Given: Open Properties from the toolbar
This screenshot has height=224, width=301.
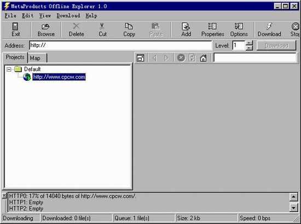Looking at the screenshot, I should click(212, 26).
